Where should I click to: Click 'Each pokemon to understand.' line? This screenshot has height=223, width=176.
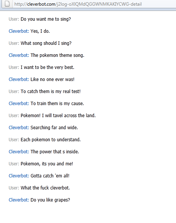[x=51, y=140]
